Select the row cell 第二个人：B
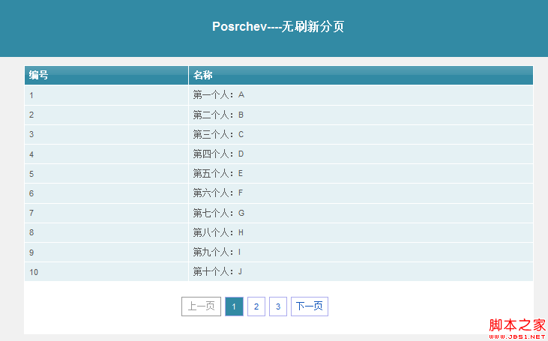The width and height of the screenshot is (548, 341). pyautogui.click(x=219, y=115)
